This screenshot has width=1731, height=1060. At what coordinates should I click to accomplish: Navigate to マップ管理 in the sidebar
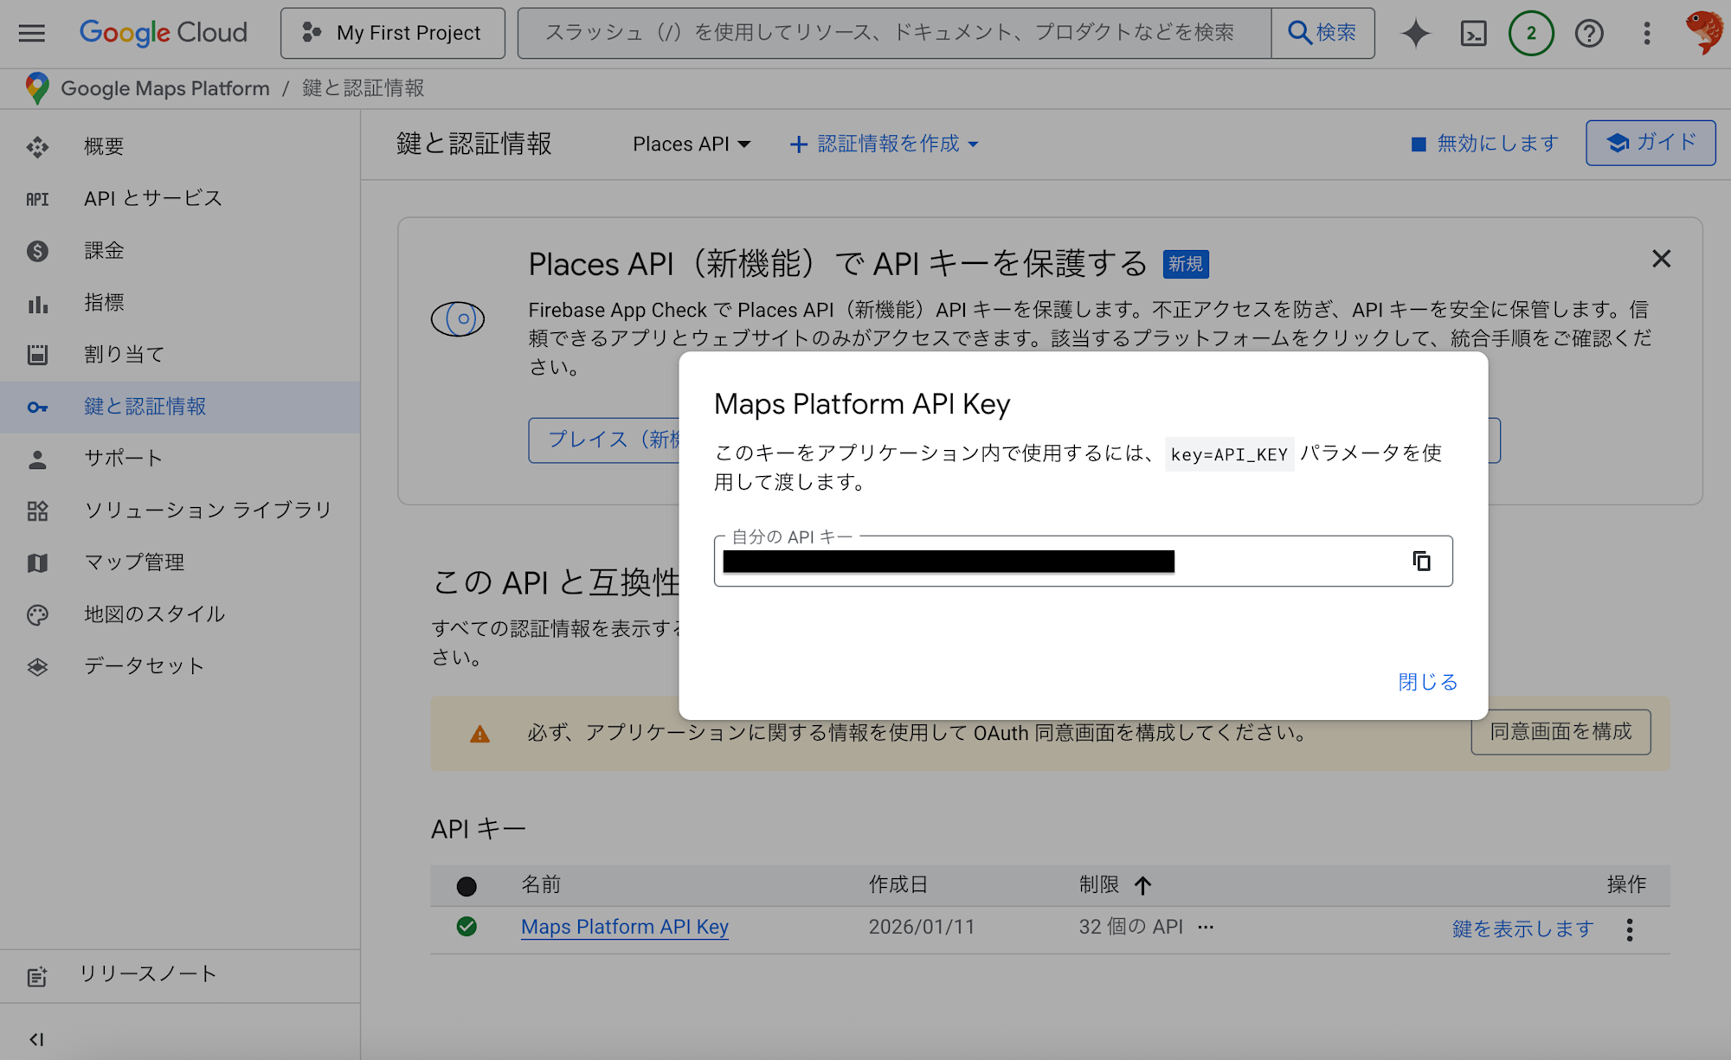[134, 562]
